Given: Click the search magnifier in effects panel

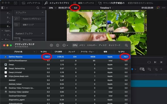Looking at the screenshot, I should (38, 8).
